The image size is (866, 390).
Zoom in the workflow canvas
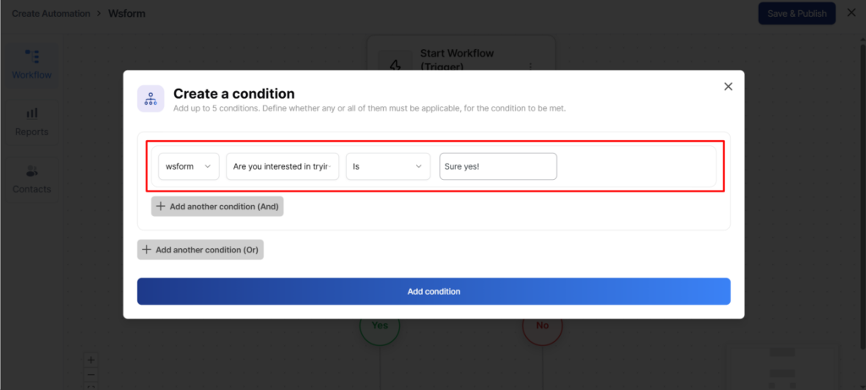91,360
